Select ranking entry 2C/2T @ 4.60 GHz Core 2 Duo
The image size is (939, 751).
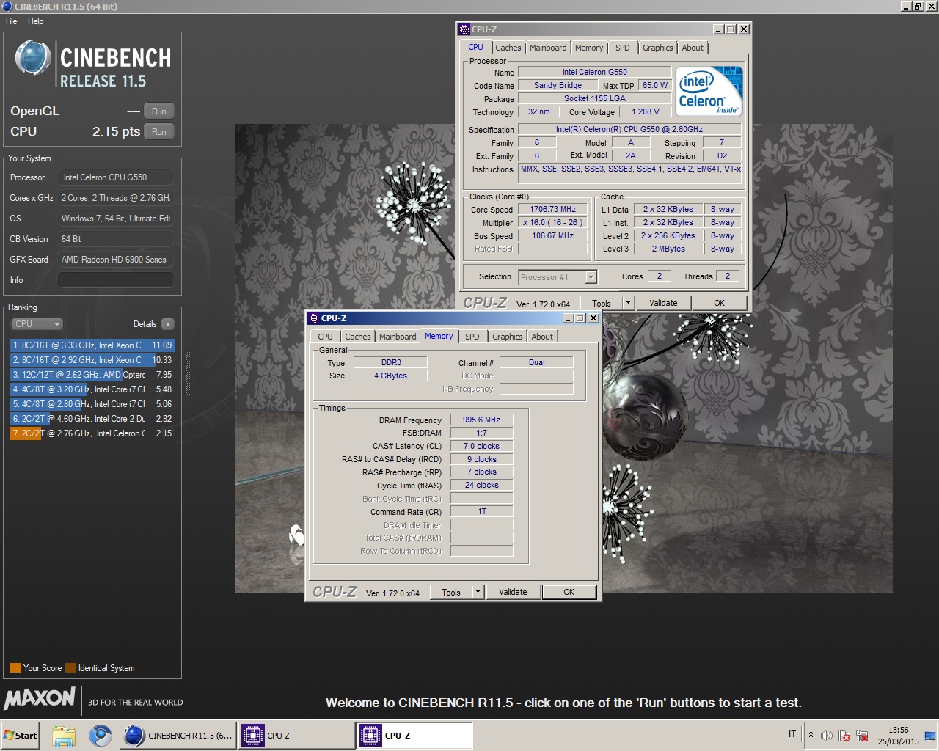tap(92, 419)
